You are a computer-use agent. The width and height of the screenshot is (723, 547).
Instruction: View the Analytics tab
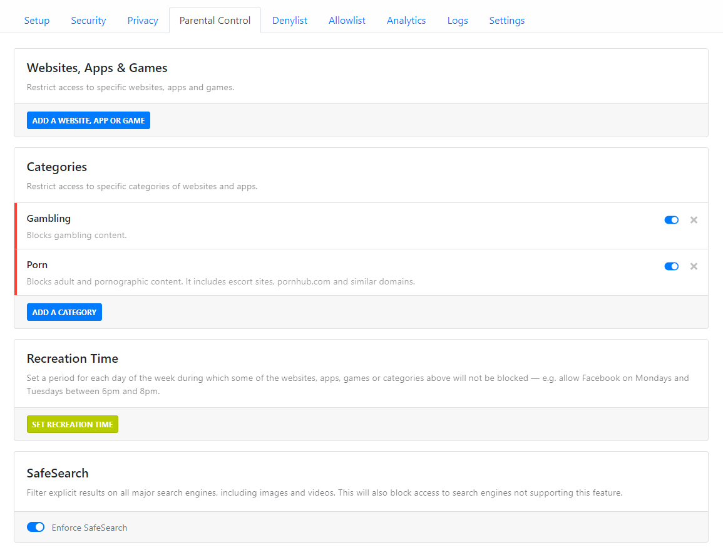coord(406,21)
